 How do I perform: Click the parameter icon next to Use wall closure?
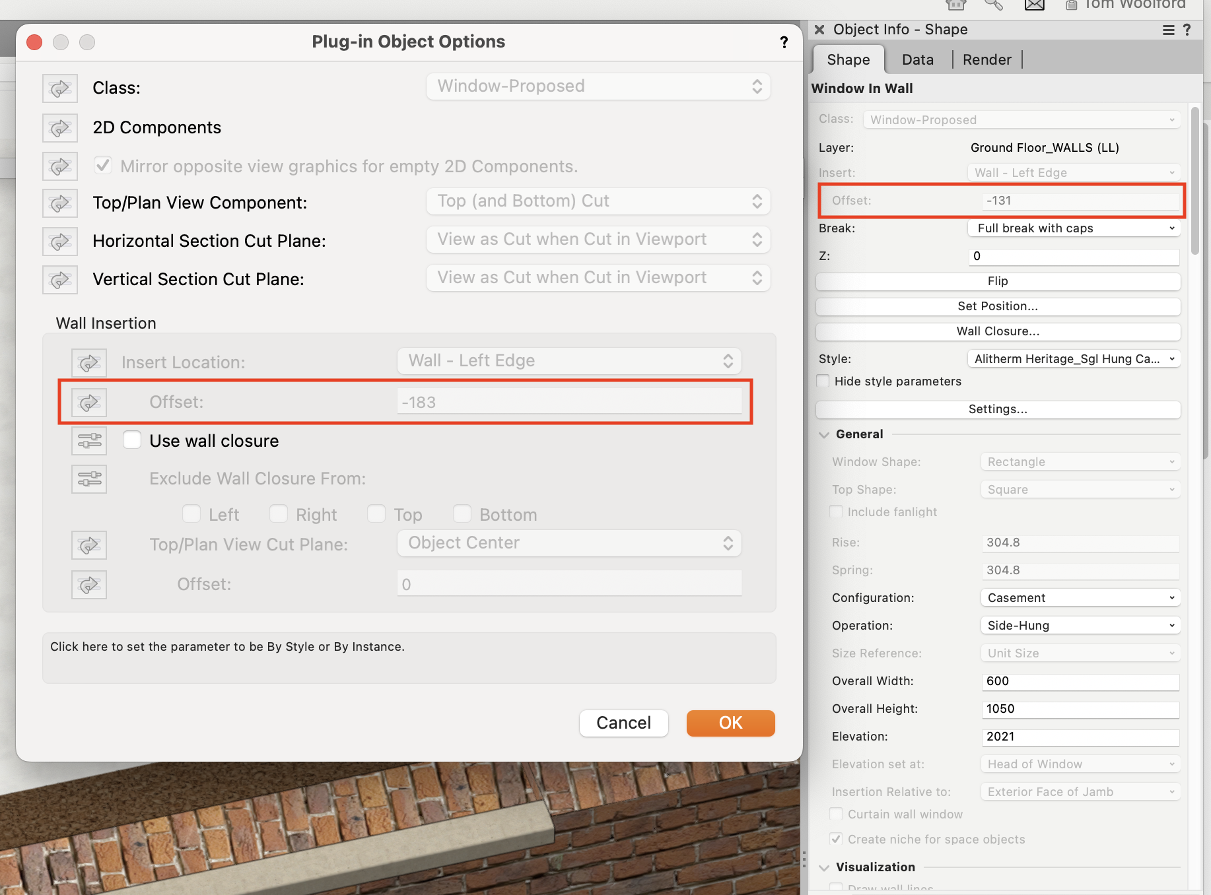[x=89, y=440]
